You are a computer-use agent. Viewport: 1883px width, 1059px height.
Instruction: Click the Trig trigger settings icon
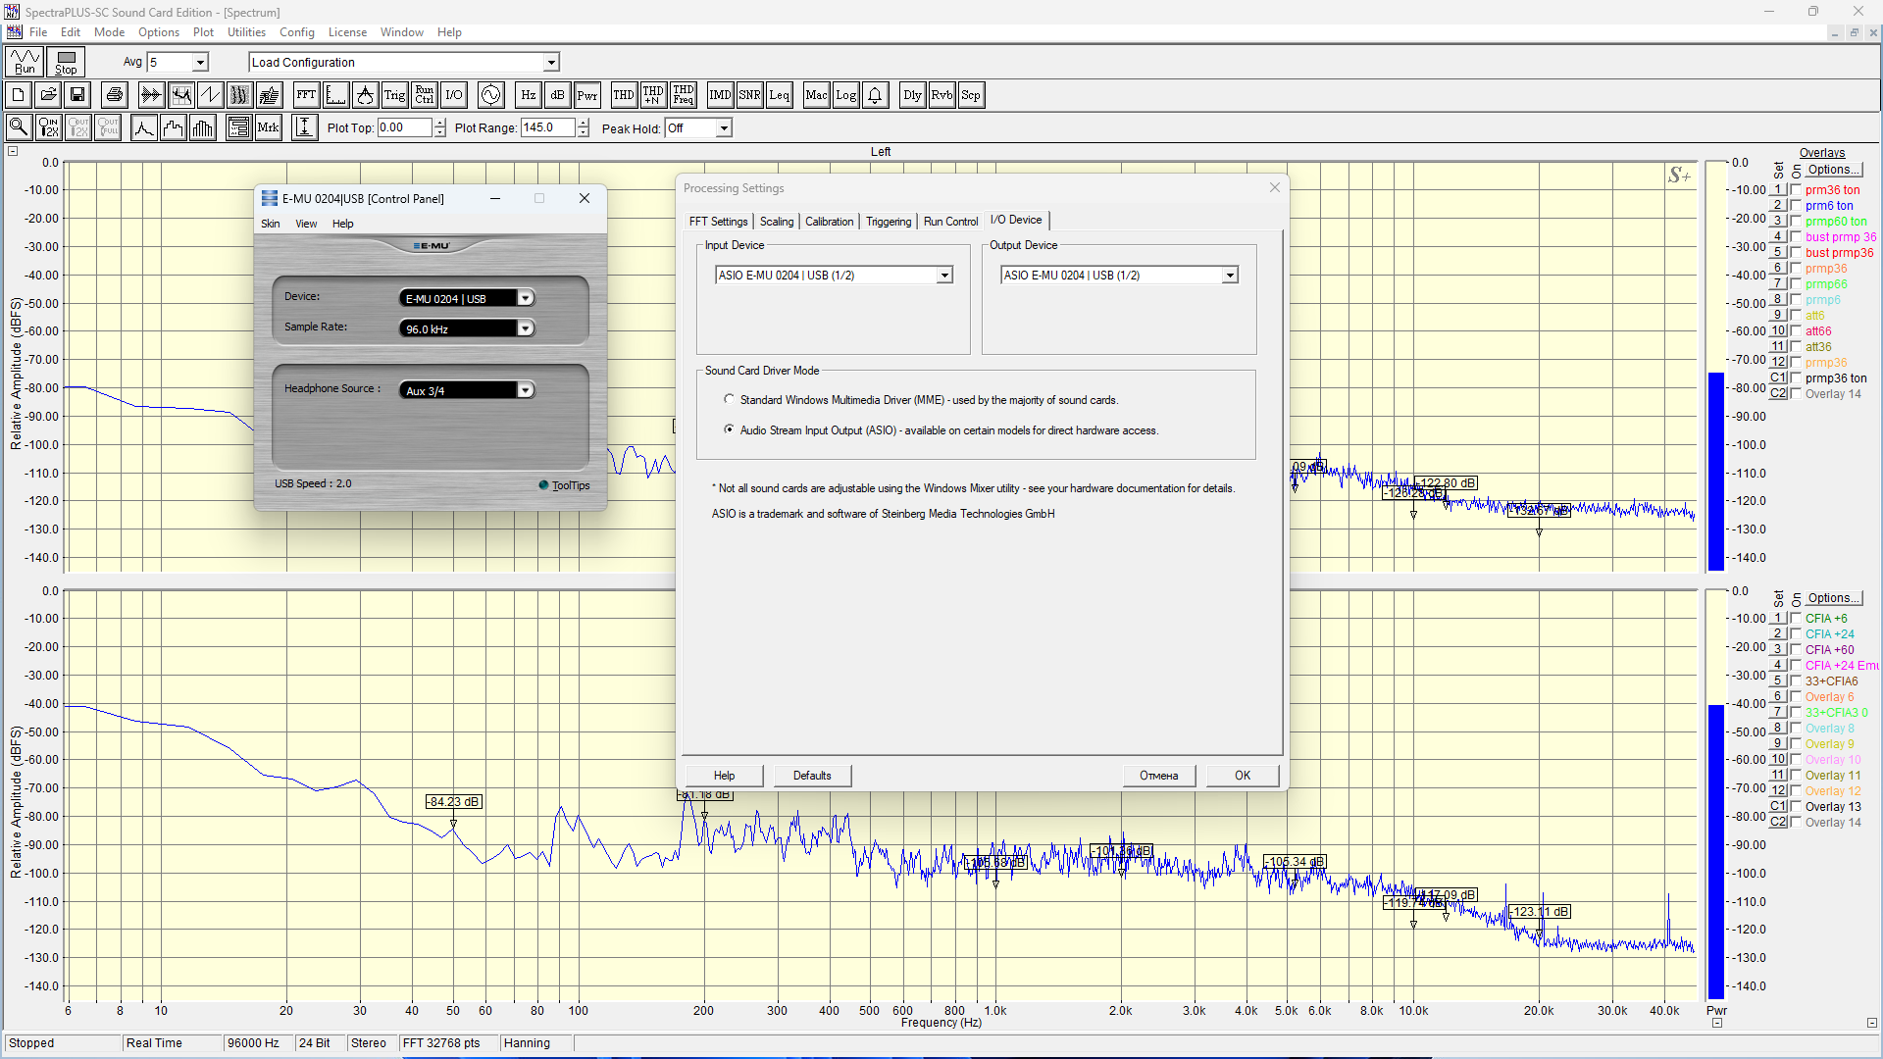(x=394, y=95)
